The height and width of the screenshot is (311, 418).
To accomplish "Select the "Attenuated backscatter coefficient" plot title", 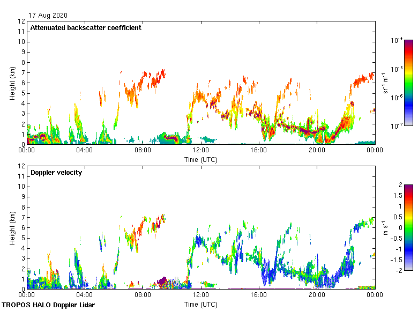I will pos(86,28).
